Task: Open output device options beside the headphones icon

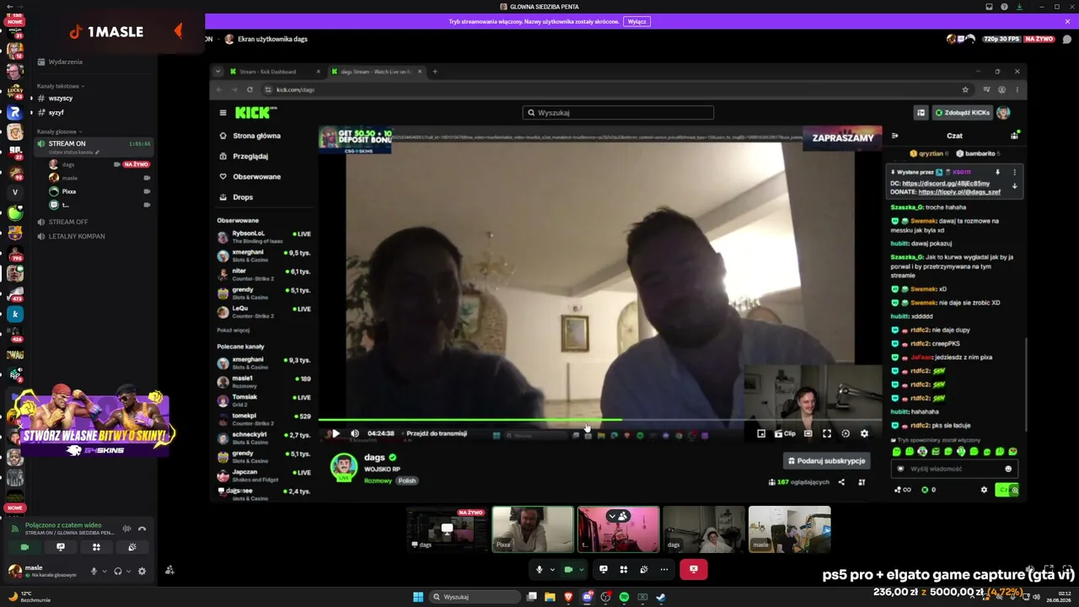Action: coord(128,571)
